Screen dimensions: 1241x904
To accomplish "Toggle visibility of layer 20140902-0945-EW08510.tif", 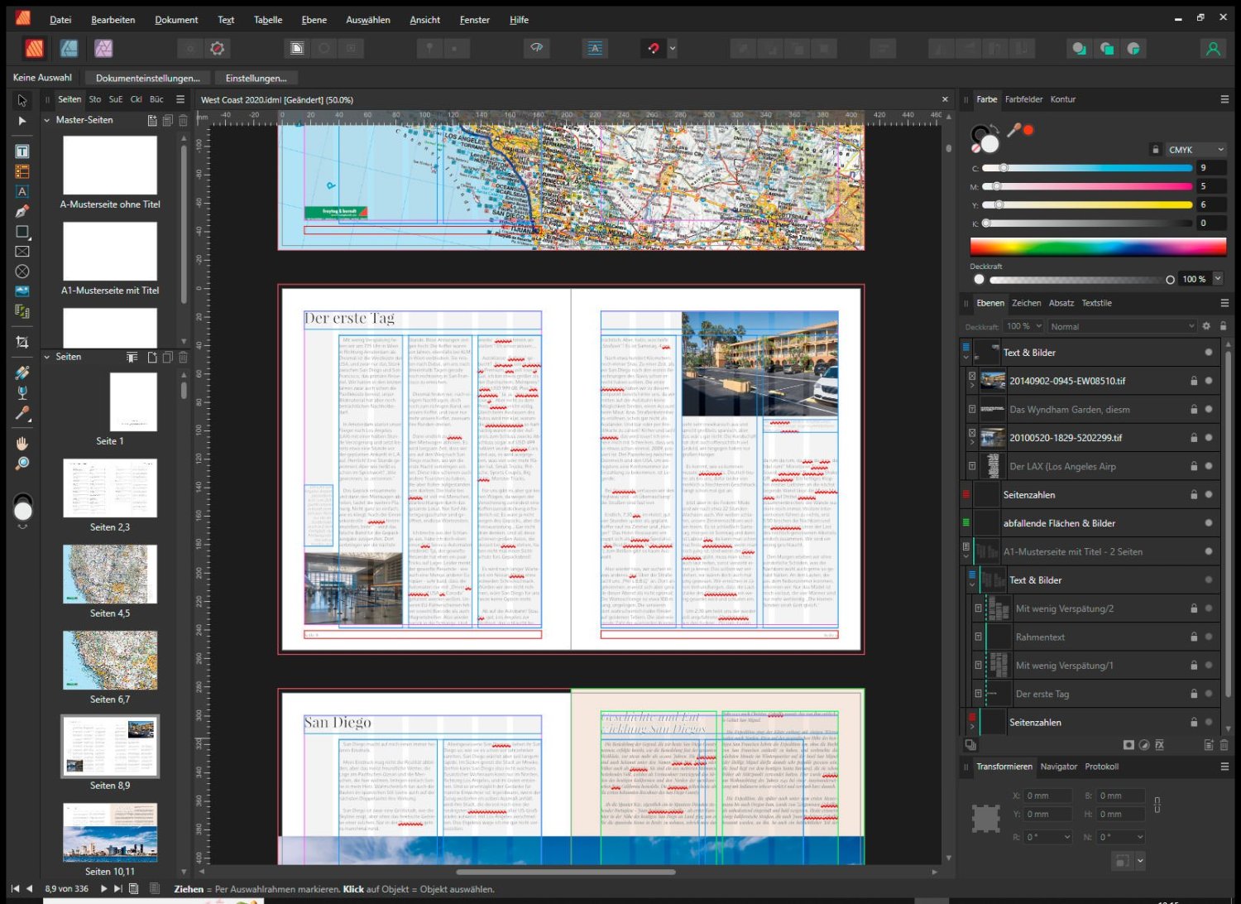I will pos(1207,382).
